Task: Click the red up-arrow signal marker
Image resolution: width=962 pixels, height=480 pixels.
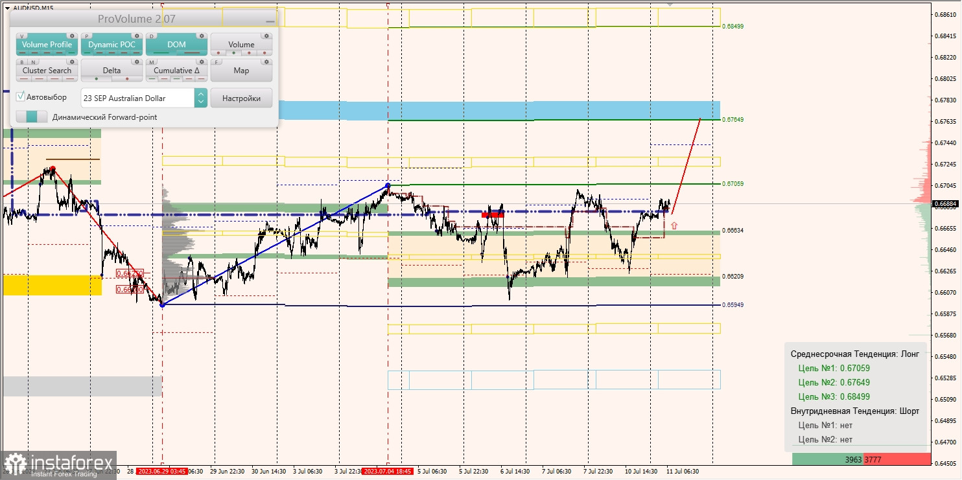Action: coord(674,225)
